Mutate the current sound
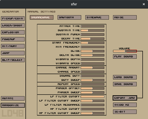 point(13,98)
